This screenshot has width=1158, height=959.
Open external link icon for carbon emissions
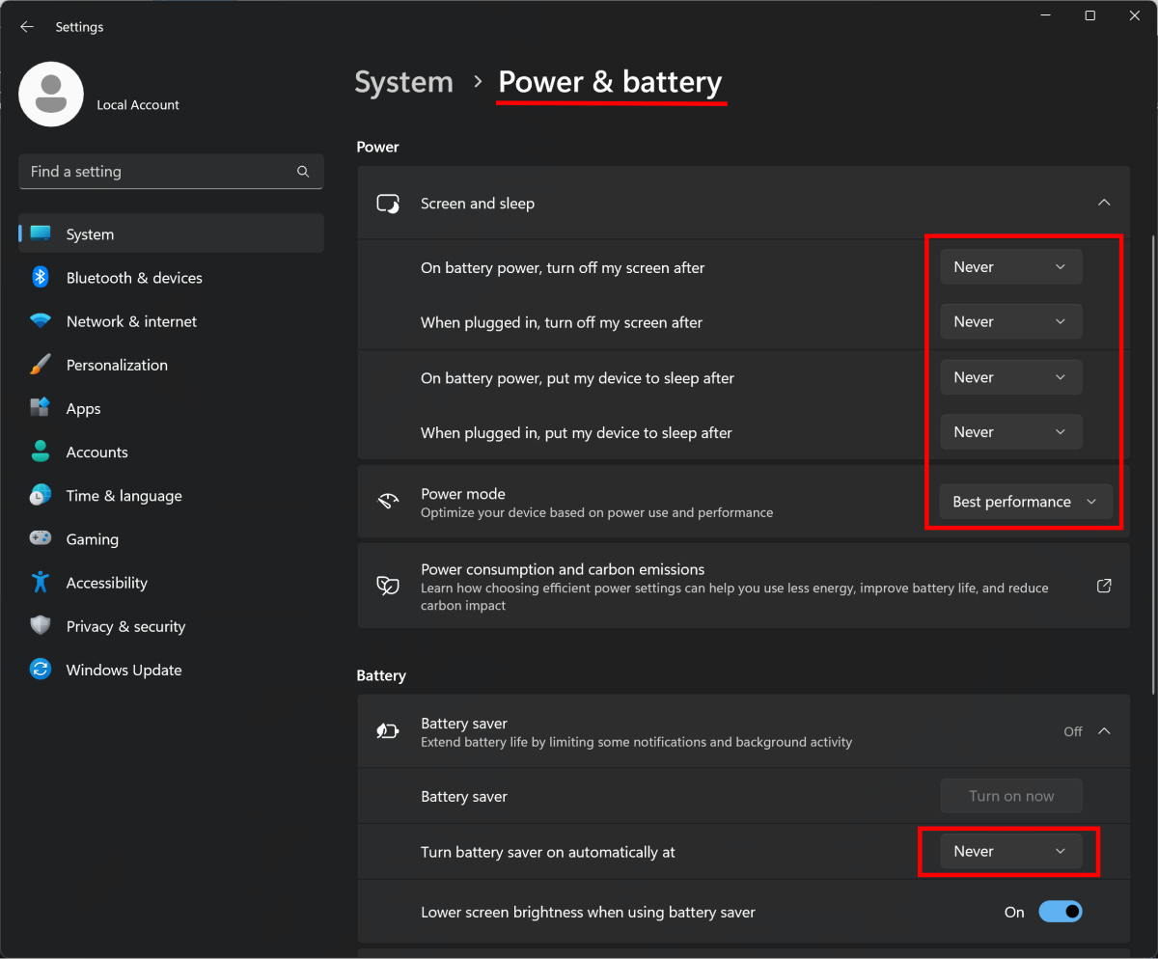1104,586
